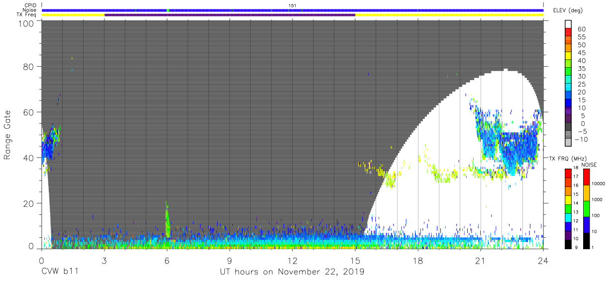
Task: Click the '1000' noise tick label
Action: click(596, 199)
